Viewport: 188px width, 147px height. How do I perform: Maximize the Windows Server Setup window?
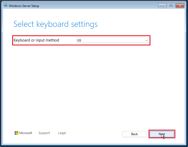click(171, 6)
